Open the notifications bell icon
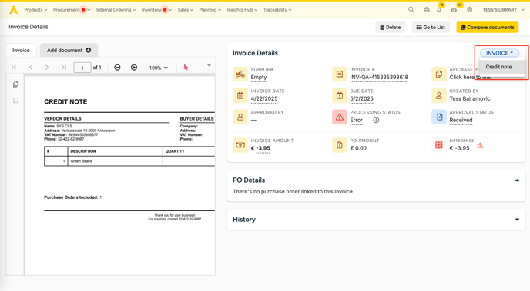This screenshot has height=291, width=530. point(439,10)
